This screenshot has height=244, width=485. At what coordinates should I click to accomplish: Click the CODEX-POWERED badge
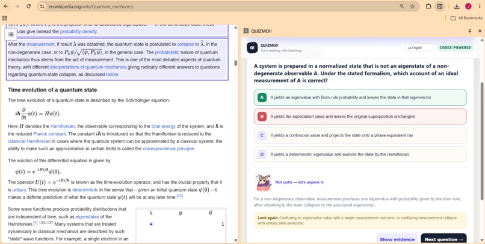(455, 47)
